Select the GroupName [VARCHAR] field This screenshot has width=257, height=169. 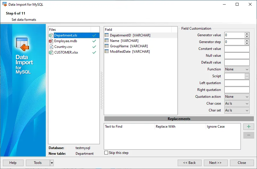[141, 46]
